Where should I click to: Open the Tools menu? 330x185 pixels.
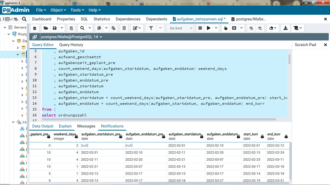77,10
